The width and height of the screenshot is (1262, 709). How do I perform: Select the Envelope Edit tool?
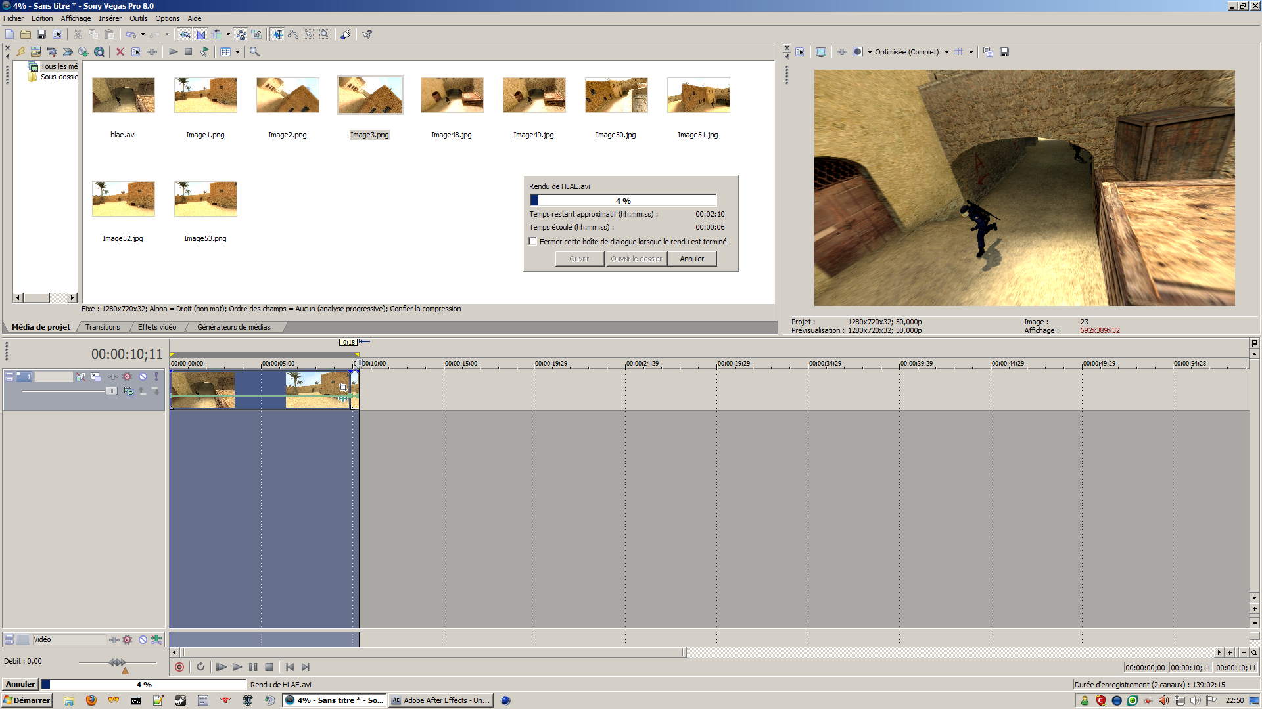click(x=293, y=34)
